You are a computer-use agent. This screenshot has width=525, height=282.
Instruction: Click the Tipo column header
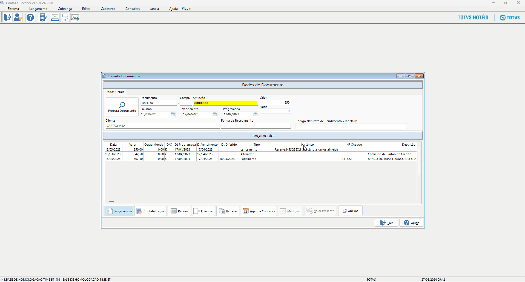coord(257,145)
